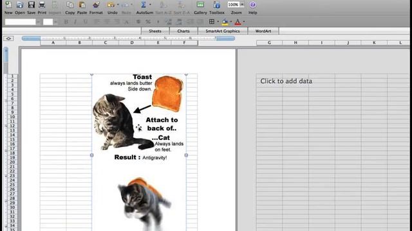Select column K header
This screenshot has height=231, width=412.
pyautogui.click(x=374, y=43)
